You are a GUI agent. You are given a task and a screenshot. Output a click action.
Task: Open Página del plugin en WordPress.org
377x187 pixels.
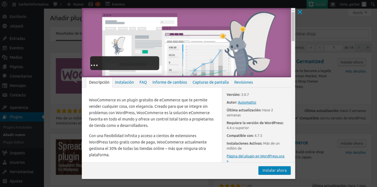point(256,156)
